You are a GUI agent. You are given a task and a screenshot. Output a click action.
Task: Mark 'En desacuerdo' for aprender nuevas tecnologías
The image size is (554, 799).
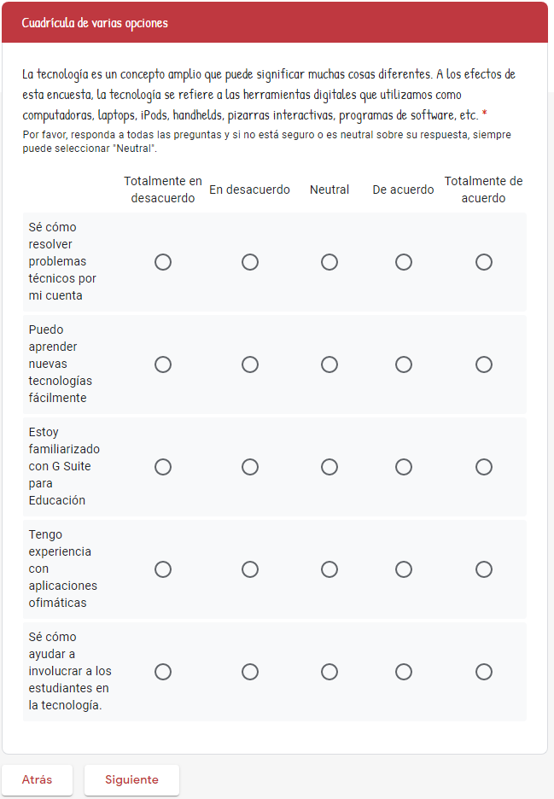250,365
